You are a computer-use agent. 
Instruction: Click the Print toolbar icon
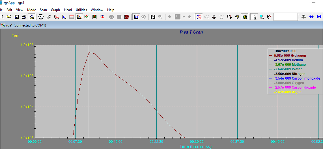[24, 17]
